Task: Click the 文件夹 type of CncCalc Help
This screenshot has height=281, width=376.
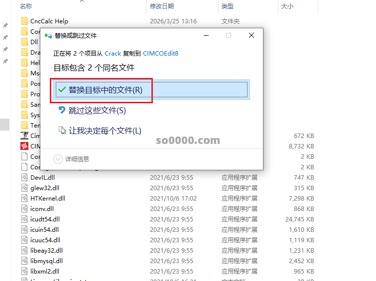Action: (x=231, y=21)
